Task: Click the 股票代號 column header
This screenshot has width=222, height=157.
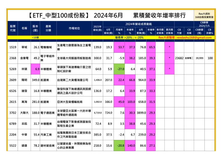Action: pyautogui.click(x=13, y=28)
